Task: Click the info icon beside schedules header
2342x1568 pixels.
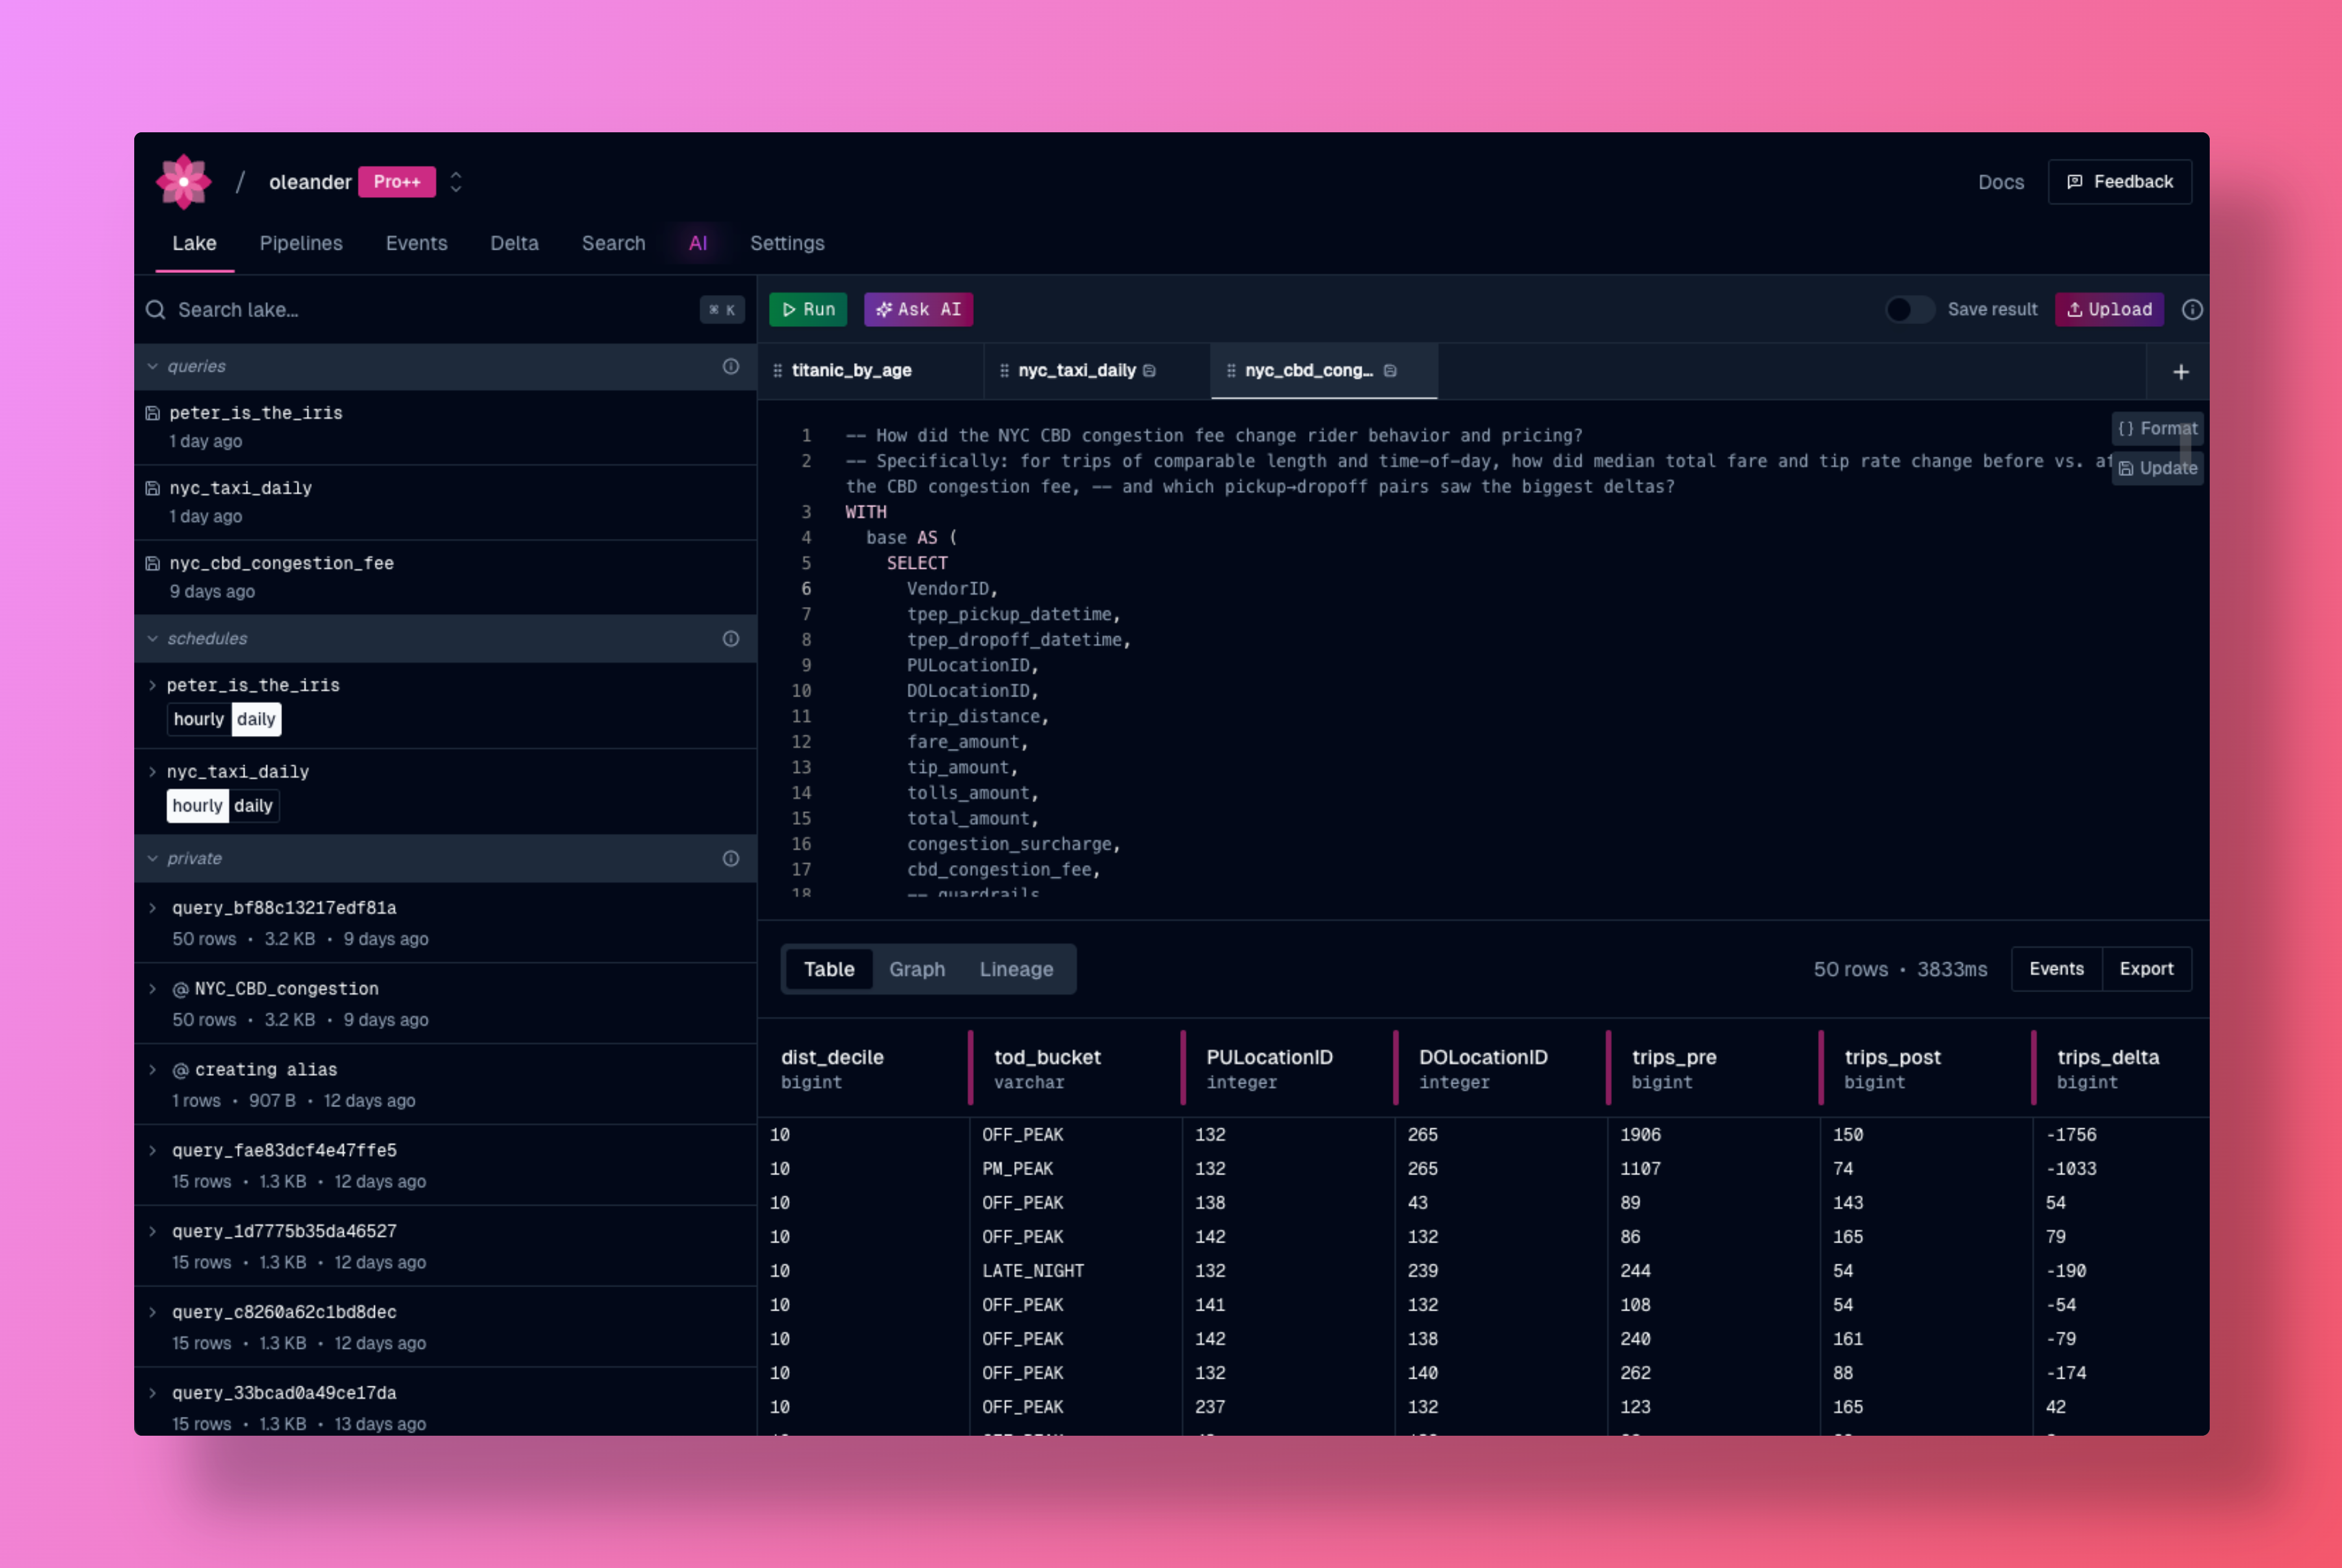Action: coord(731,638)
